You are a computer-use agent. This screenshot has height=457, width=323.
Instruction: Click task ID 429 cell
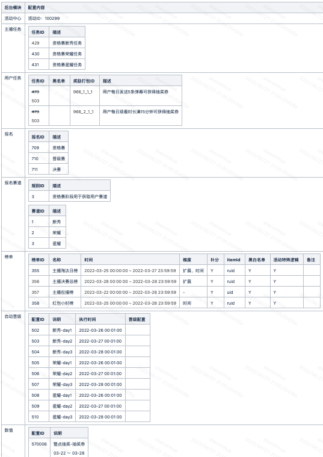click(38, 43)
